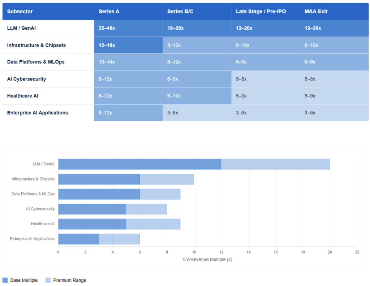The height and width of the screenshot is (286, 370).
Task: Click the Base Multiple legend label
Action: tap(24, 280)
